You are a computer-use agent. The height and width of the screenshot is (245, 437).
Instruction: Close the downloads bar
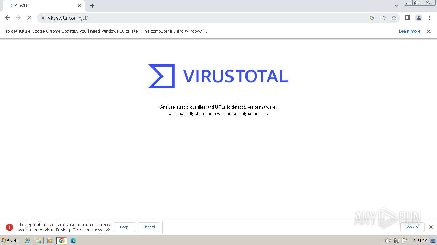click(x=431, y=227)
